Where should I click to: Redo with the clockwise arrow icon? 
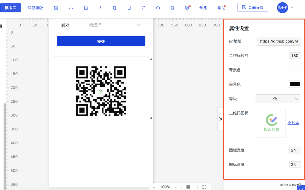pyautogui.click(x=158, y=8)
